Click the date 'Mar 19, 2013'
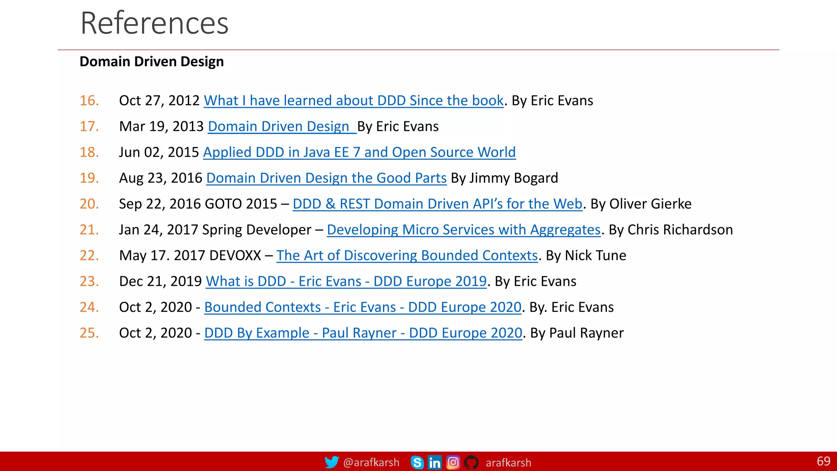 tap(161, 126)
